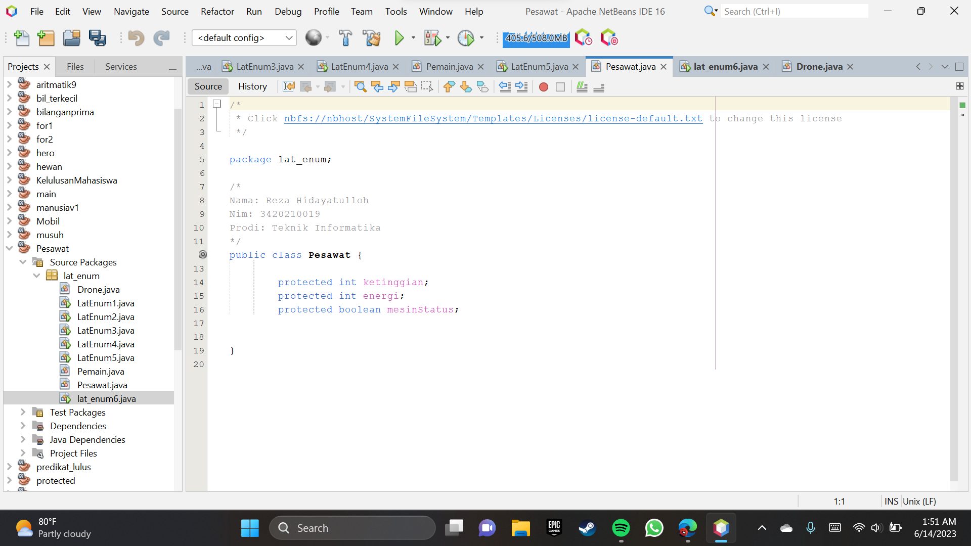Click the Shift Line Right icon
Viewport: 971px width, 546px height.
tap(521, 87)
